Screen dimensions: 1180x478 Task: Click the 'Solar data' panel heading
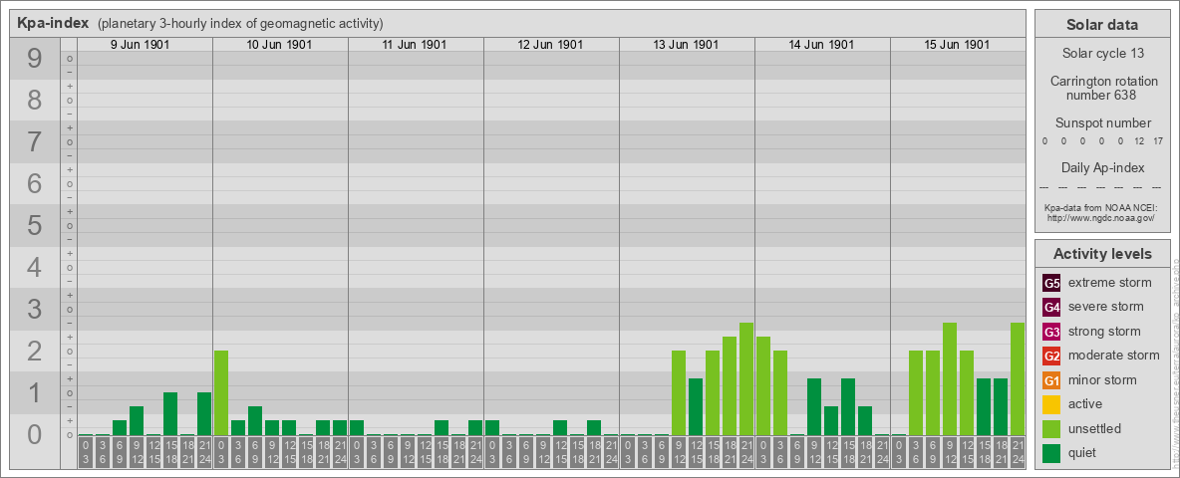pos(1102,25)
